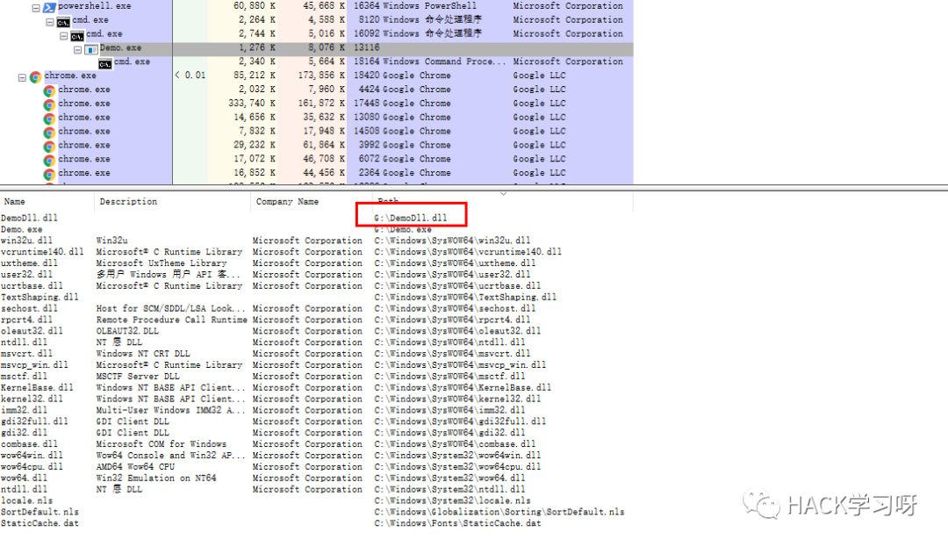Click the cmd.exe icon with PID 18164
This screenshot has height=547, width=948.
point(105,63)
